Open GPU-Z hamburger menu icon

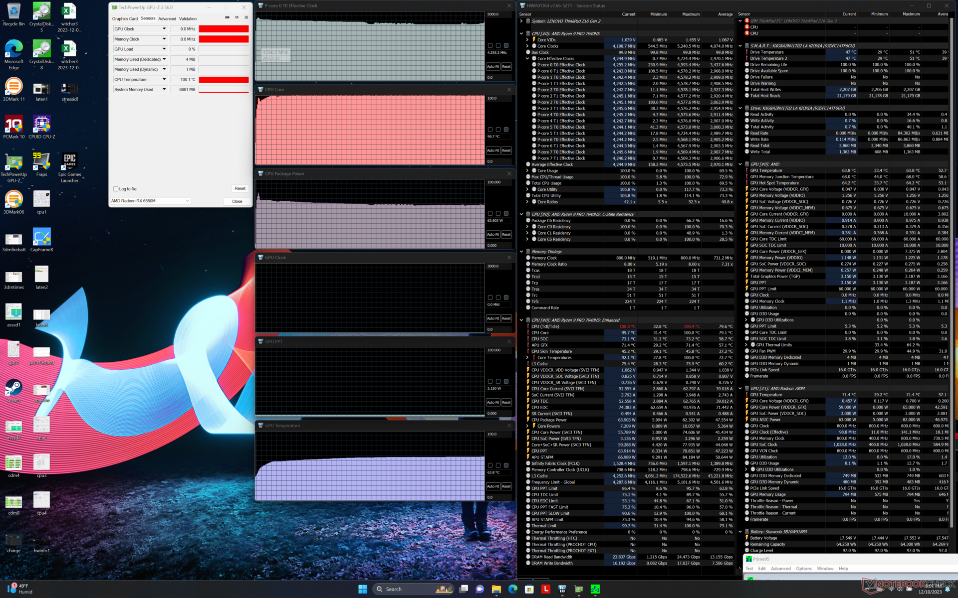[x=246, y=17]
